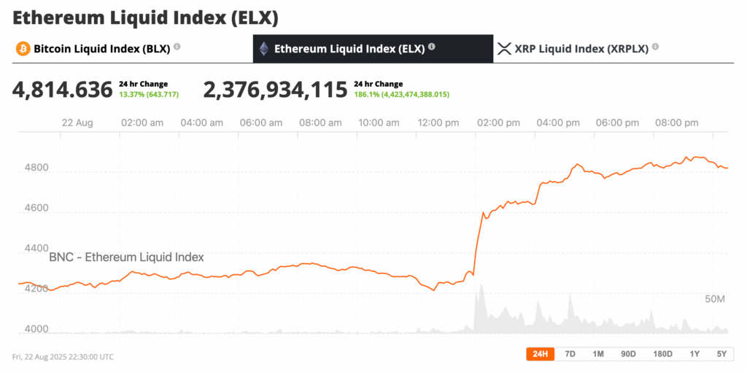The image size is (747, 372).
Task: Select the 24H time range
Action: pos(540,354)
